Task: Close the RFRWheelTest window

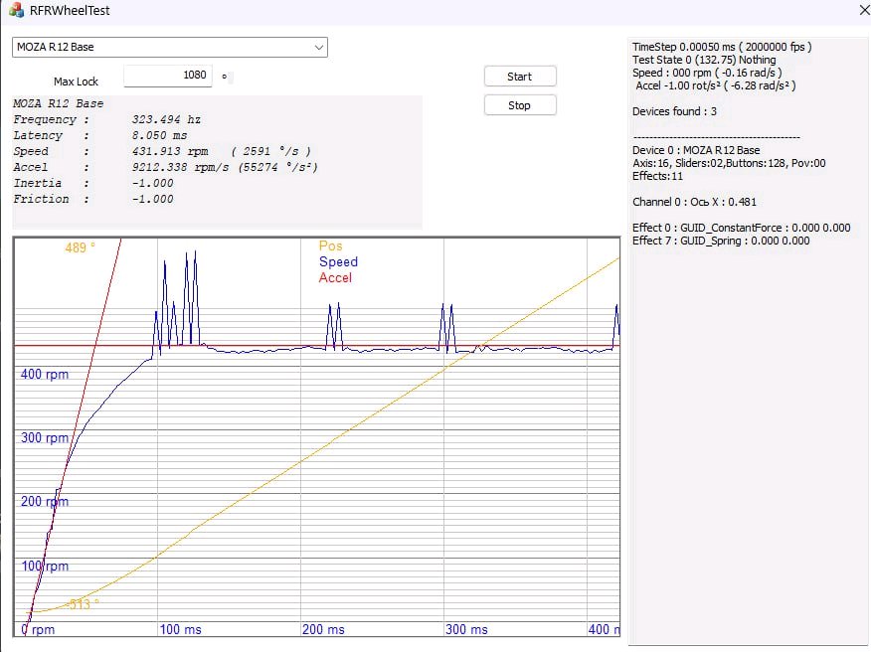Action: [x=864, y=10]
